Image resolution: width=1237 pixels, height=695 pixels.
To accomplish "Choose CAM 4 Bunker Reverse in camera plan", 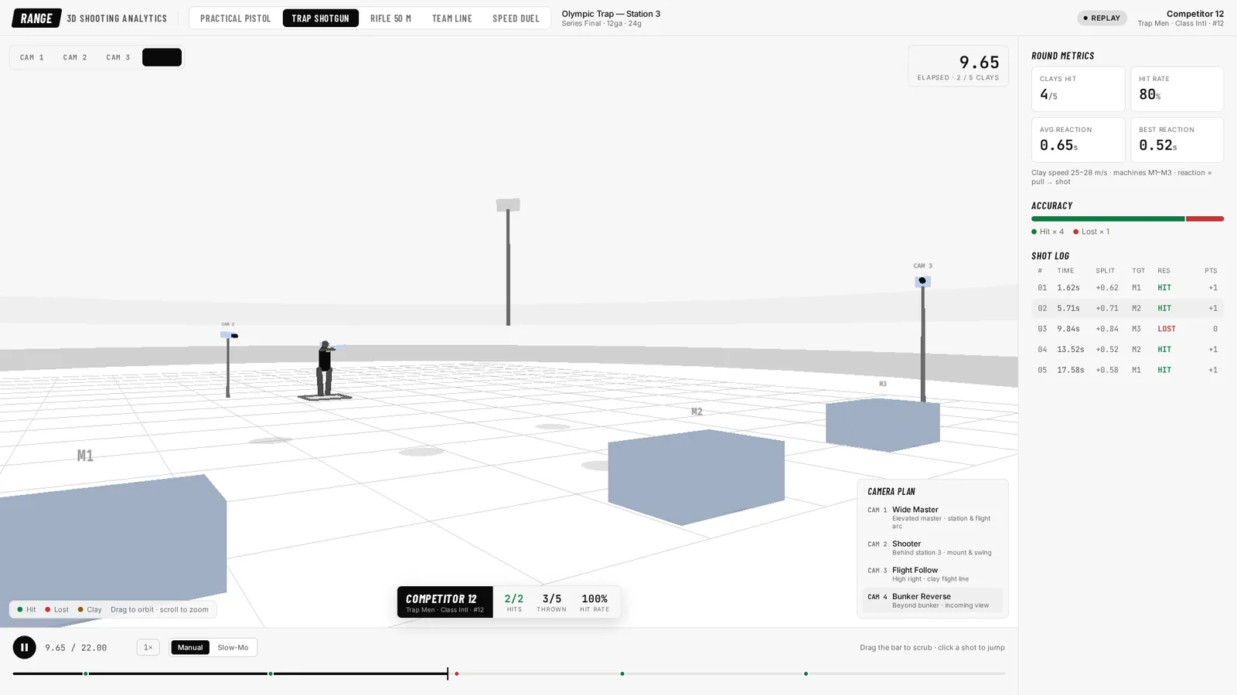I will pos(932,600).
